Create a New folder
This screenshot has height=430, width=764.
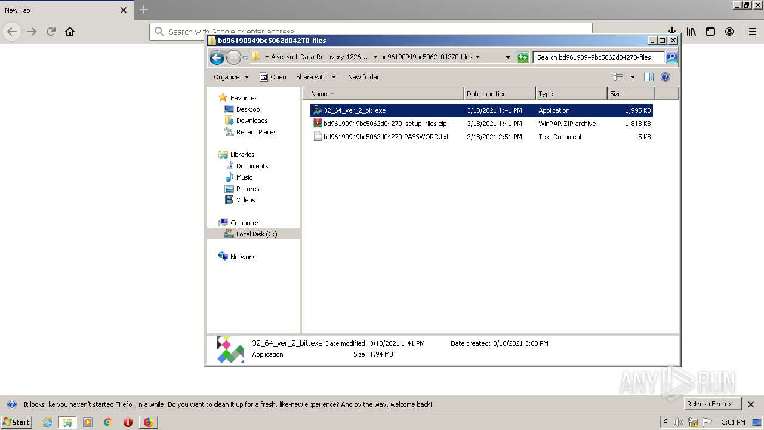point(363,77)
